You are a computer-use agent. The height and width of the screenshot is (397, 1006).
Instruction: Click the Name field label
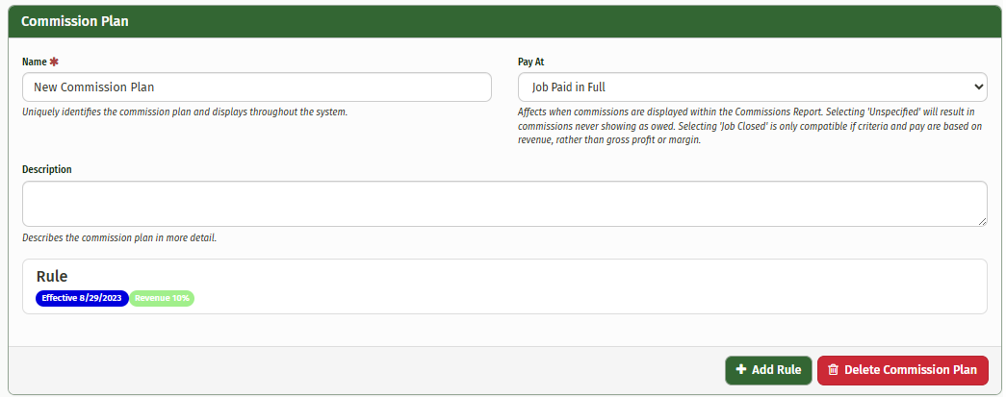click(34, 62)
